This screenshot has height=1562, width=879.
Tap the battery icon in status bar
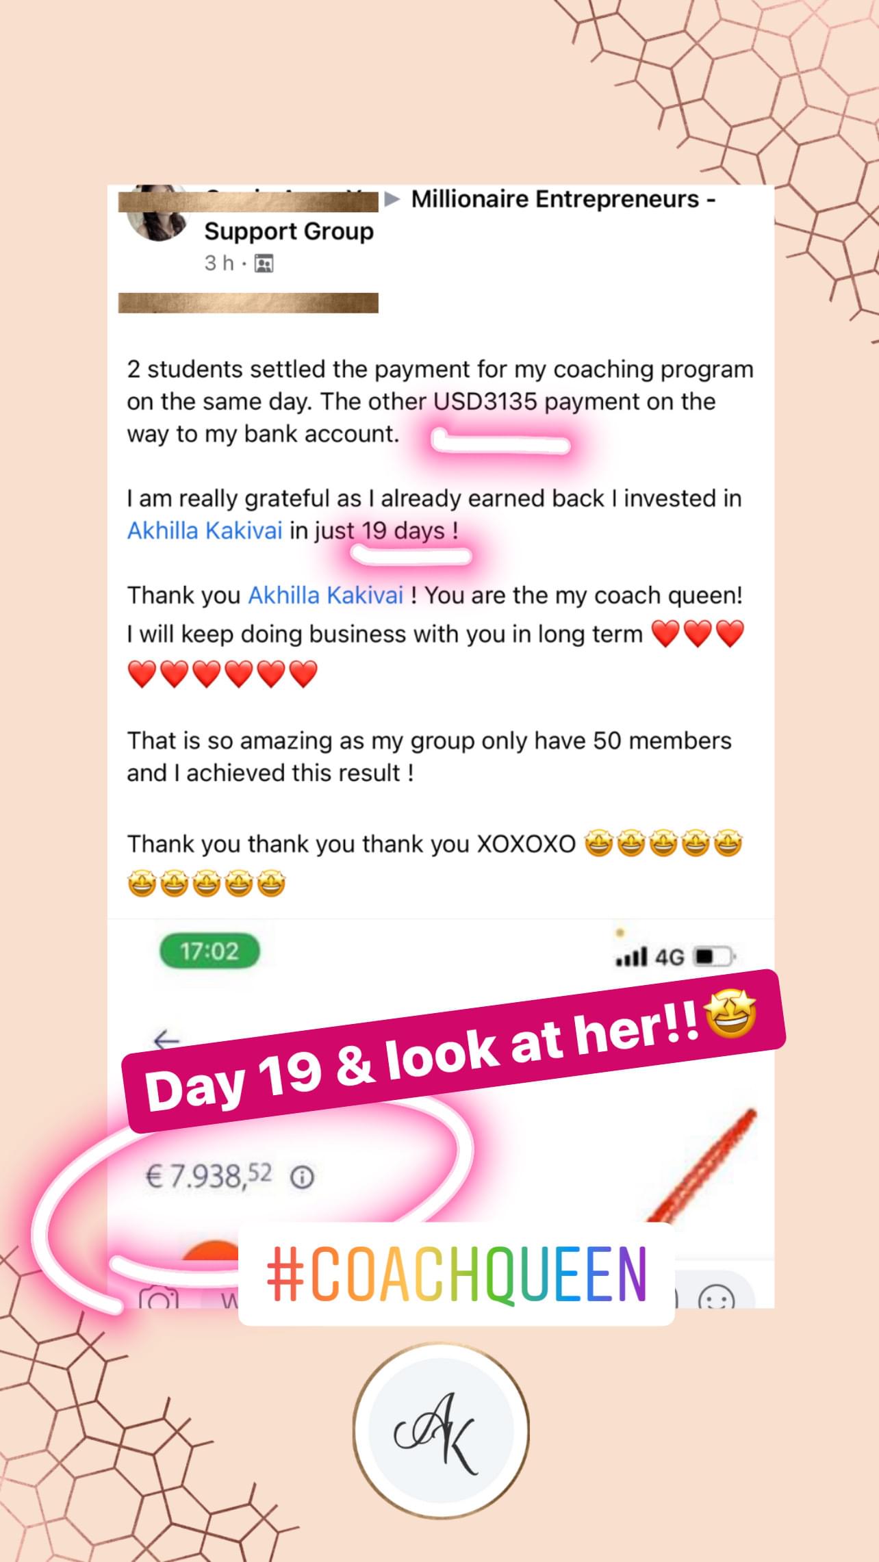click(715, 956)
